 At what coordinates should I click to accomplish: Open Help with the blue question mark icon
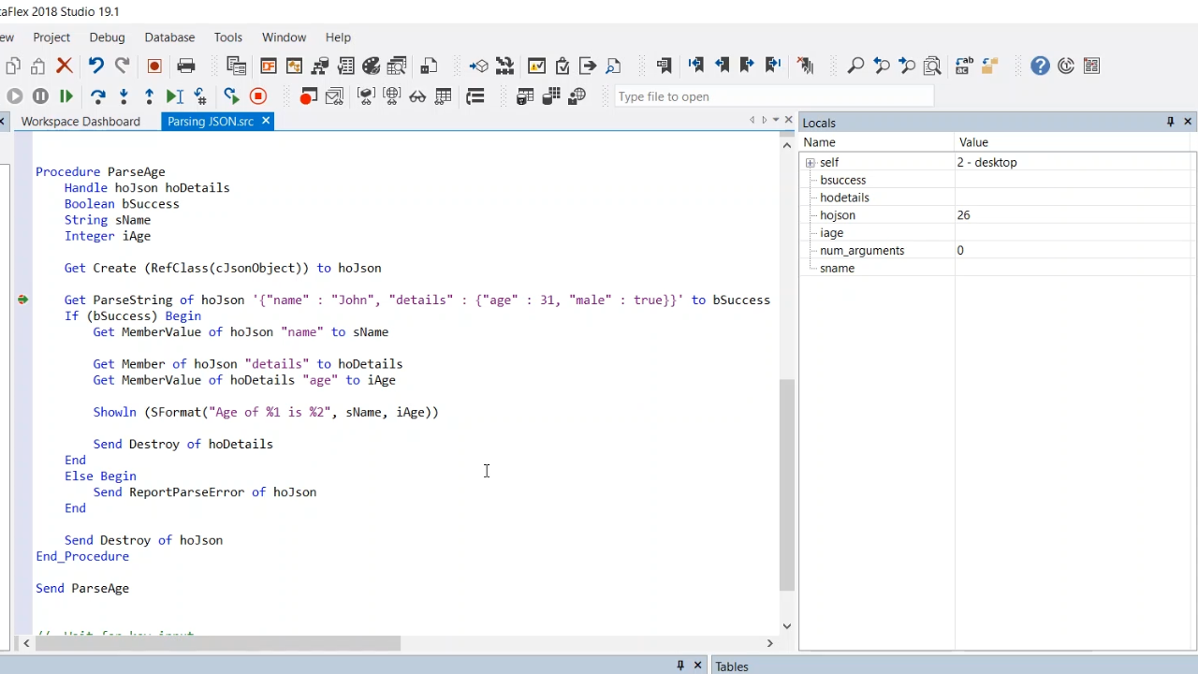coord(1040,66)
